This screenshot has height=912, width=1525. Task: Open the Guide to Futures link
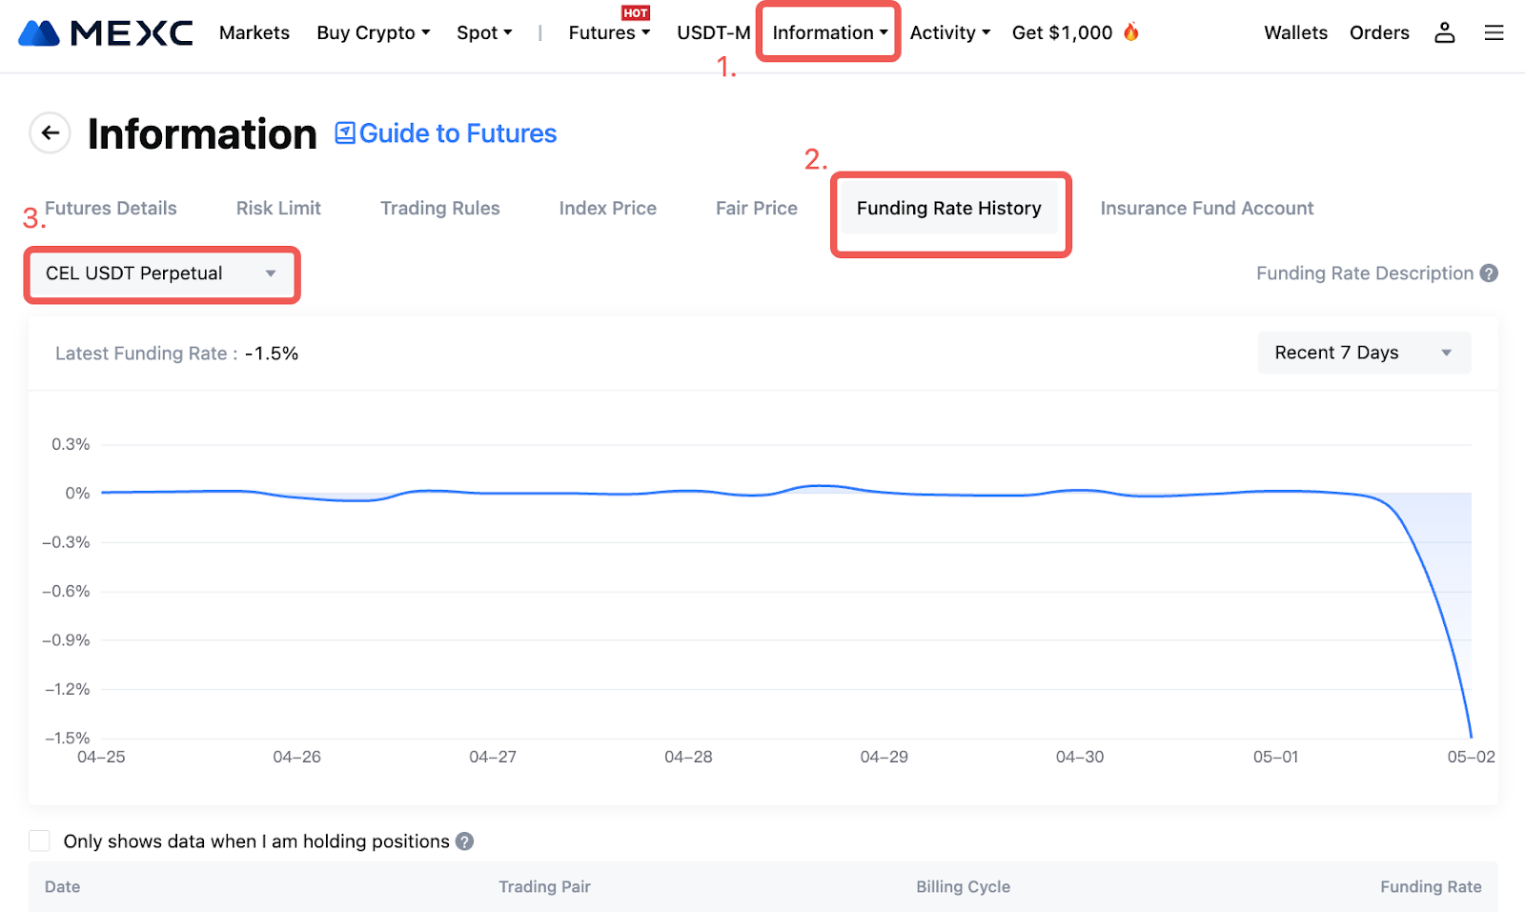coord(457,133)
